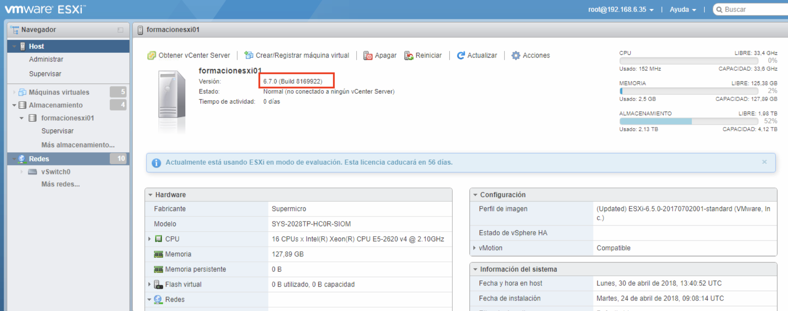Click the model value SYS-2028TP-HC0R-SIOM
Viewport: 788px width, 311px height.
311,224
